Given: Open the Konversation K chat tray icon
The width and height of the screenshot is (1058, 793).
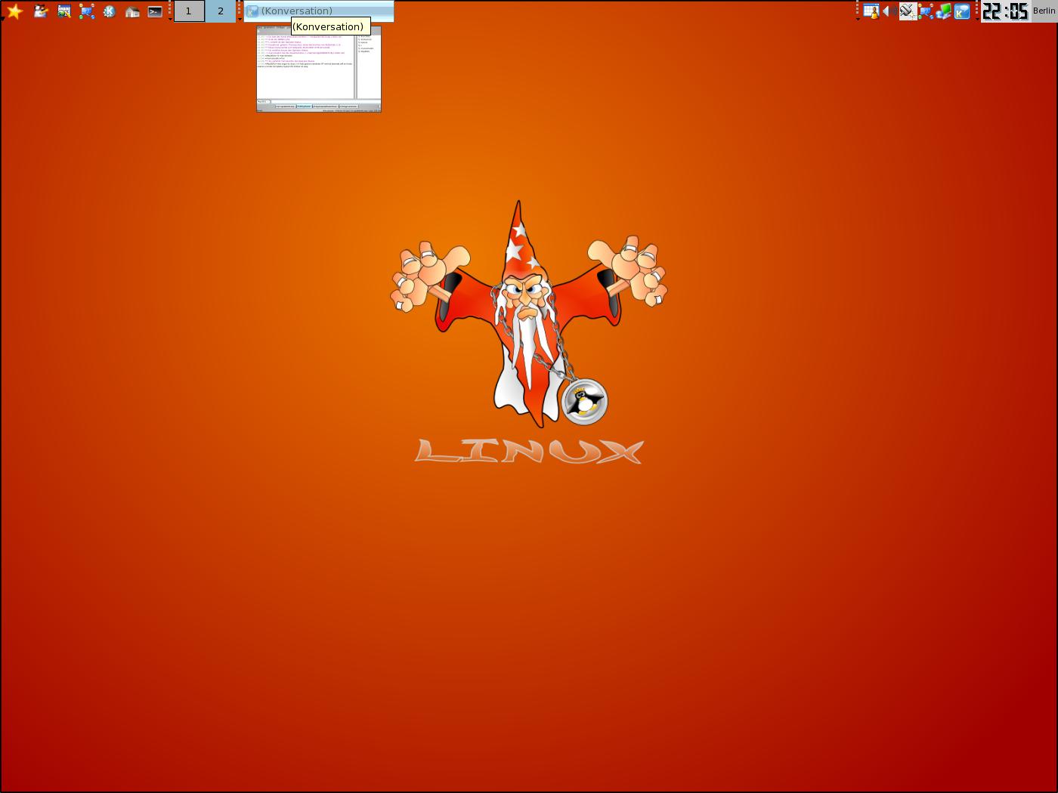Looking at the screenshot, I should [962, 11].
